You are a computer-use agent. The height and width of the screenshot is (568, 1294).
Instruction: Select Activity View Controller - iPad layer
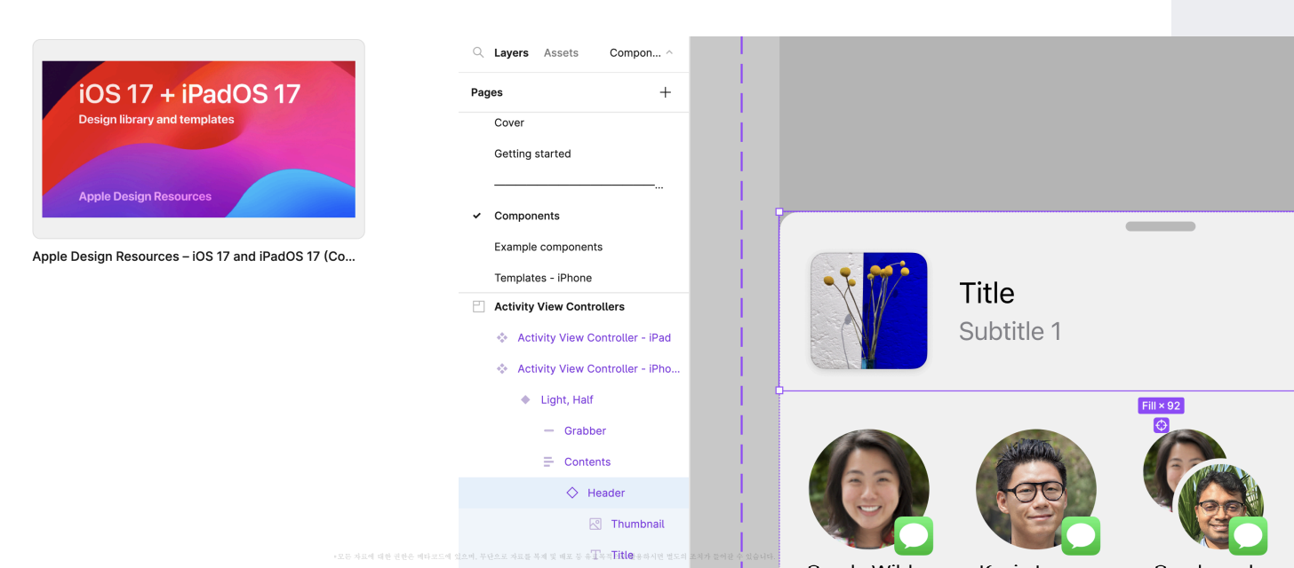tap(594, 337)
